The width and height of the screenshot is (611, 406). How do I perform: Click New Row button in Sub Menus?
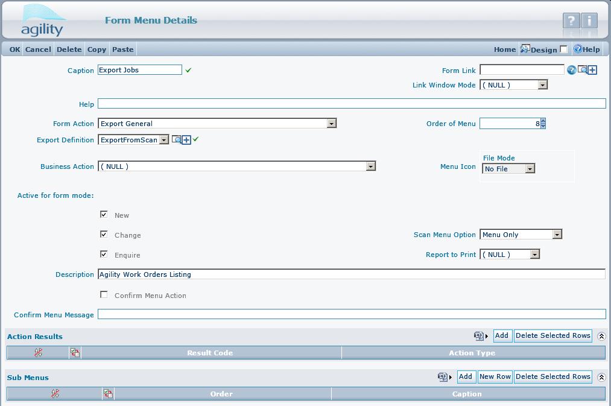495,376
